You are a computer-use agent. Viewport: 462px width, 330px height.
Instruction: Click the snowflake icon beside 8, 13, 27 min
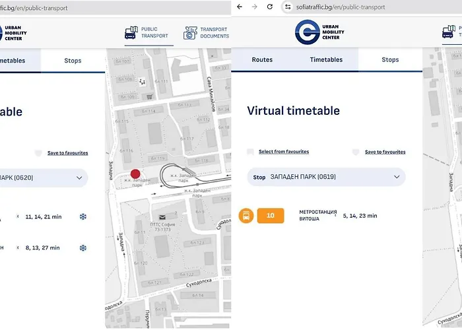tap(83, 248)
